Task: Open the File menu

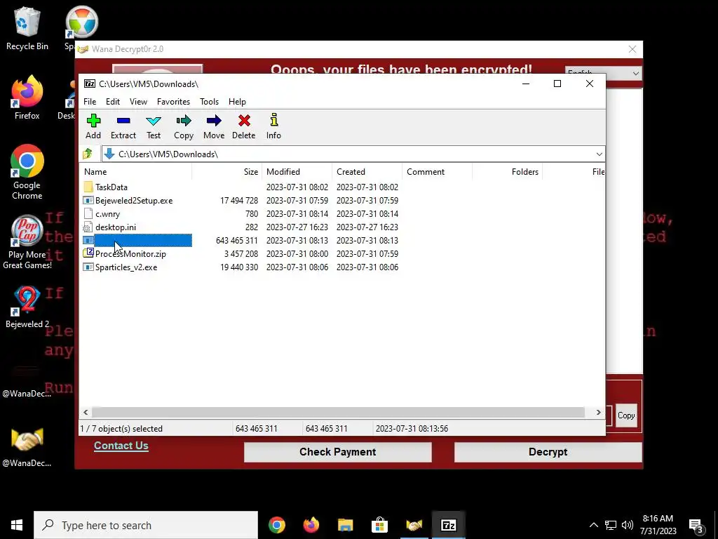Action: click(x=90, y=102)
